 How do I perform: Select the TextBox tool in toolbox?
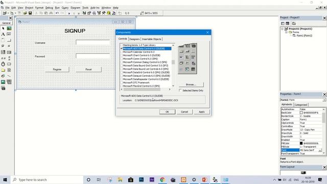pyautogui.click(x=9, y=34)
